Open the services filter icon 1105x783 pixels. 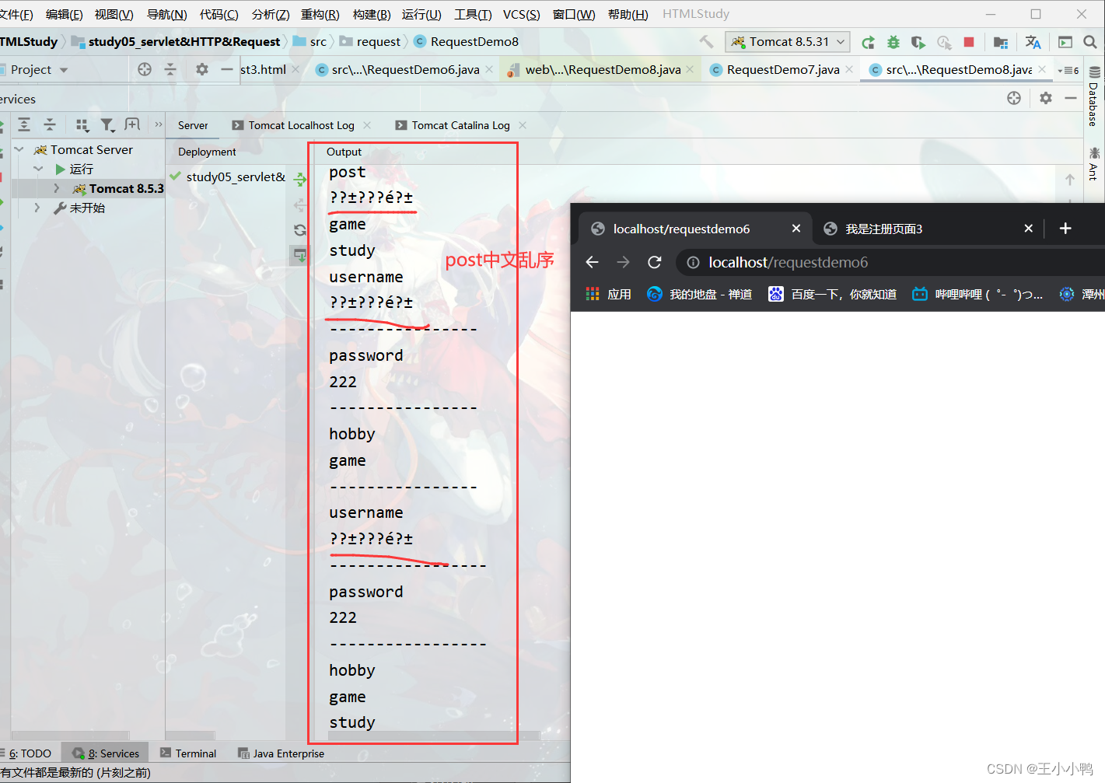pos(107,124)
